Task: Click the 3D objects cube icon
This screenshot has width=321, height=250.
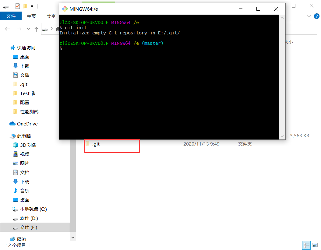Action: coord(15,145)
